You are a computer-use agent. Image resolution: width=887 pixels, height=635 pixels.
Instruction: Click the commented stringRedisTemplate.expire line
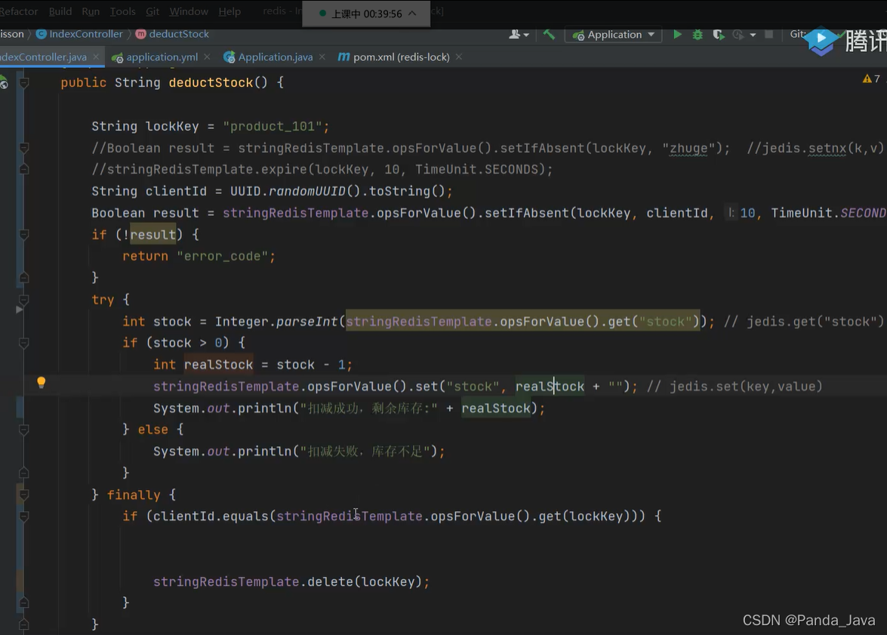[322, 170]
